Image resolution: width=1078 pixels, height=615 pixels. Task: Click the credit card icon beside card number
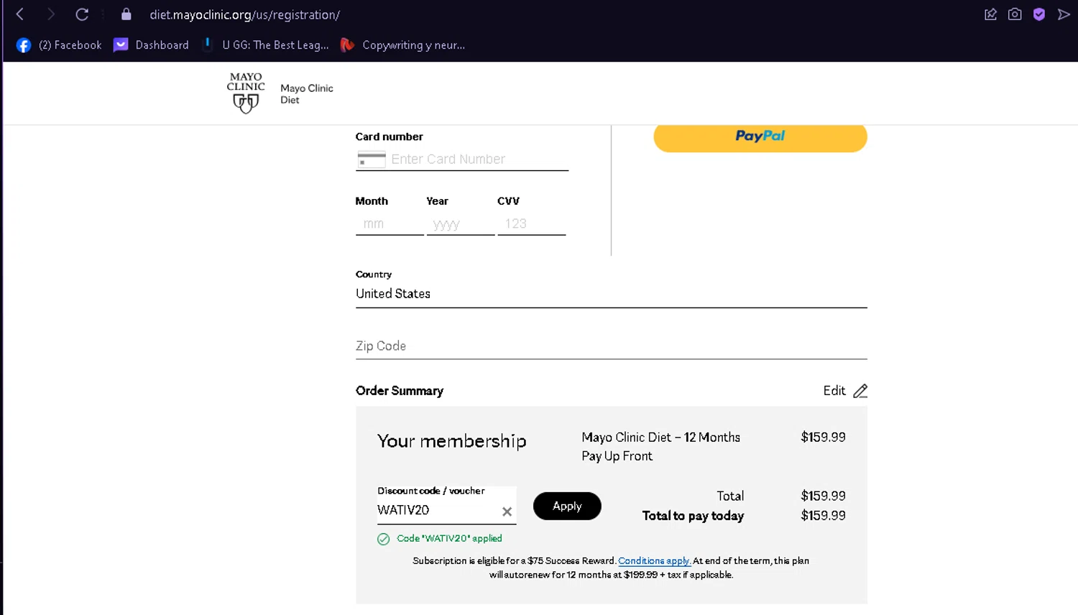[372, 159]
